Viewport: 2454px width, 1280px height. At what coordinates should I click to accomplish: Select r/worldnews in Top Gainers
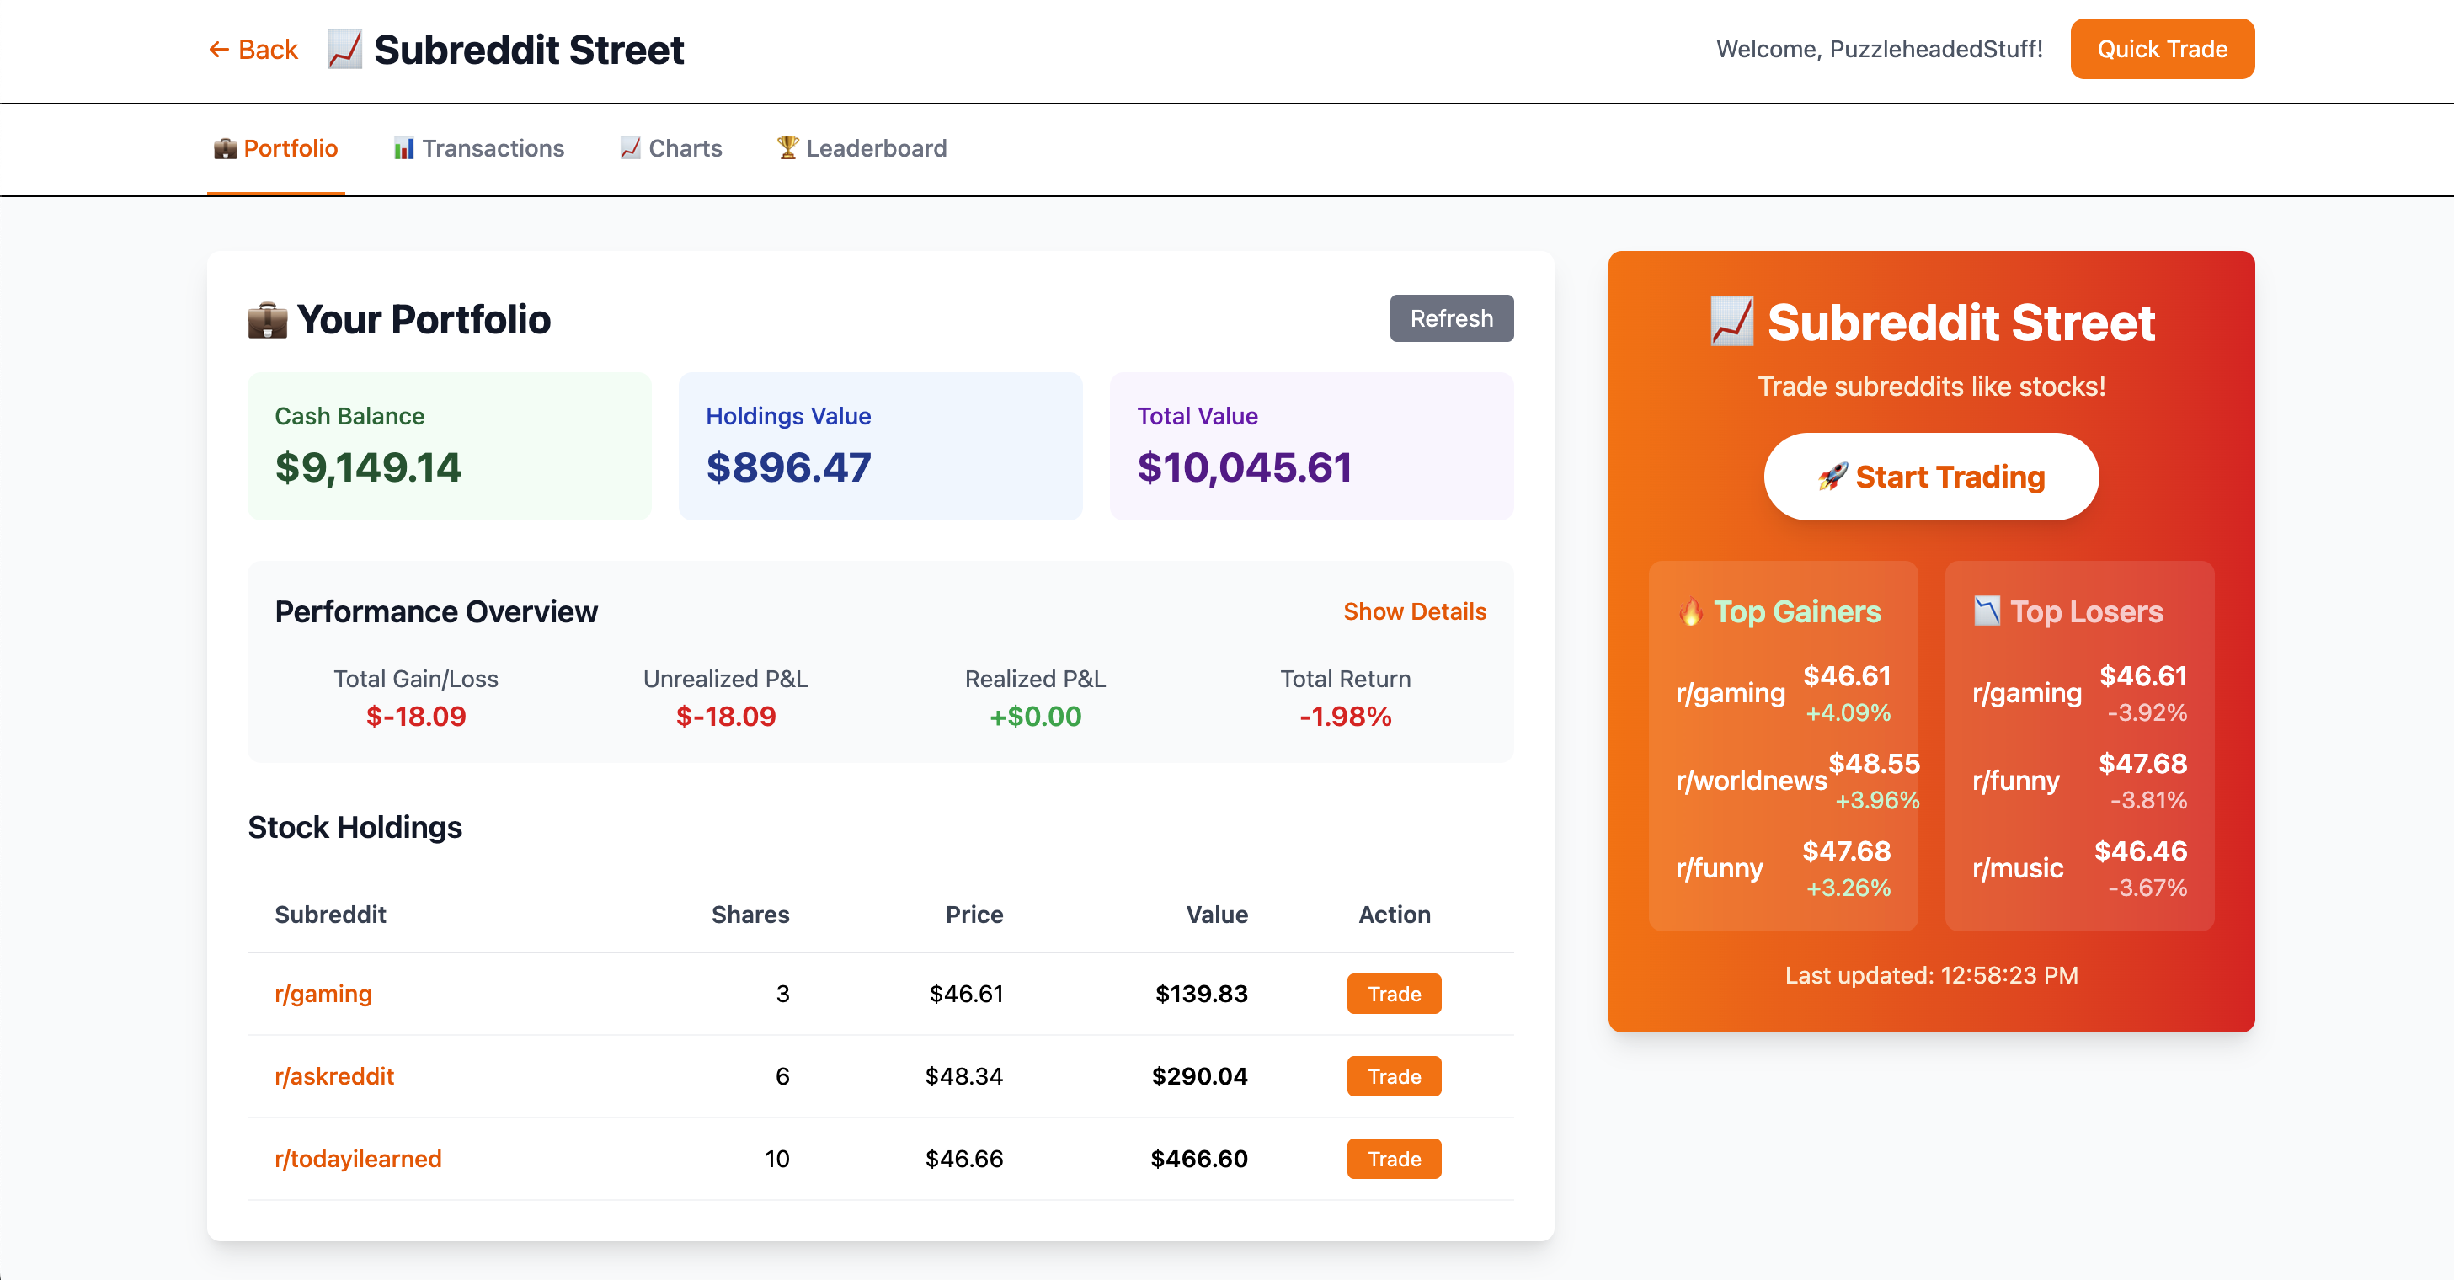(1751, 781)
